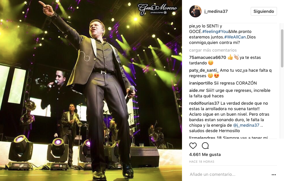Visit paty_de_santi_ commenter profile
The width and height of the screenshot is (284, 181).
[204, 70]
